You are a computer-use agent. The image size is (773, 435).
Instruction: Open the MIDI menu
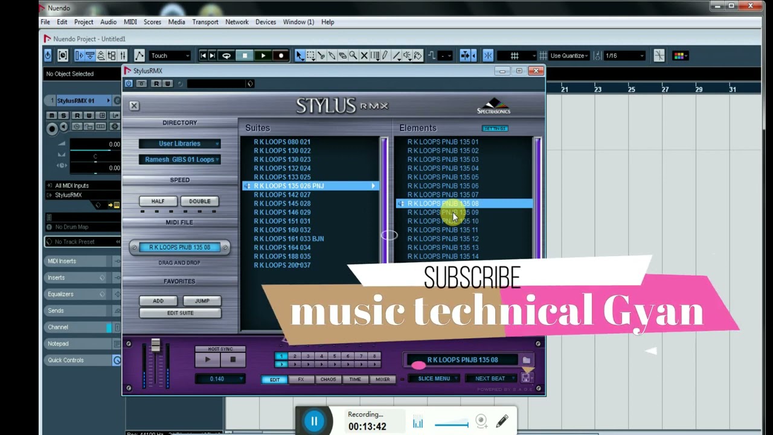130,22
